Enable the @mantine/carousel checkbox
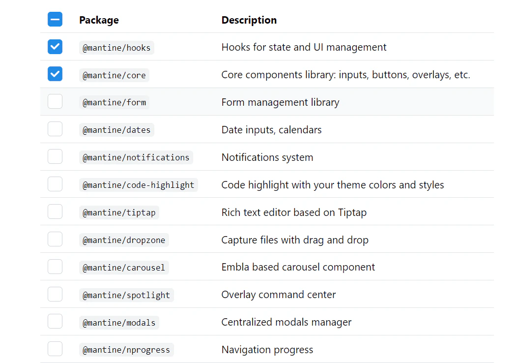The image size is (516, 363). 55,267
